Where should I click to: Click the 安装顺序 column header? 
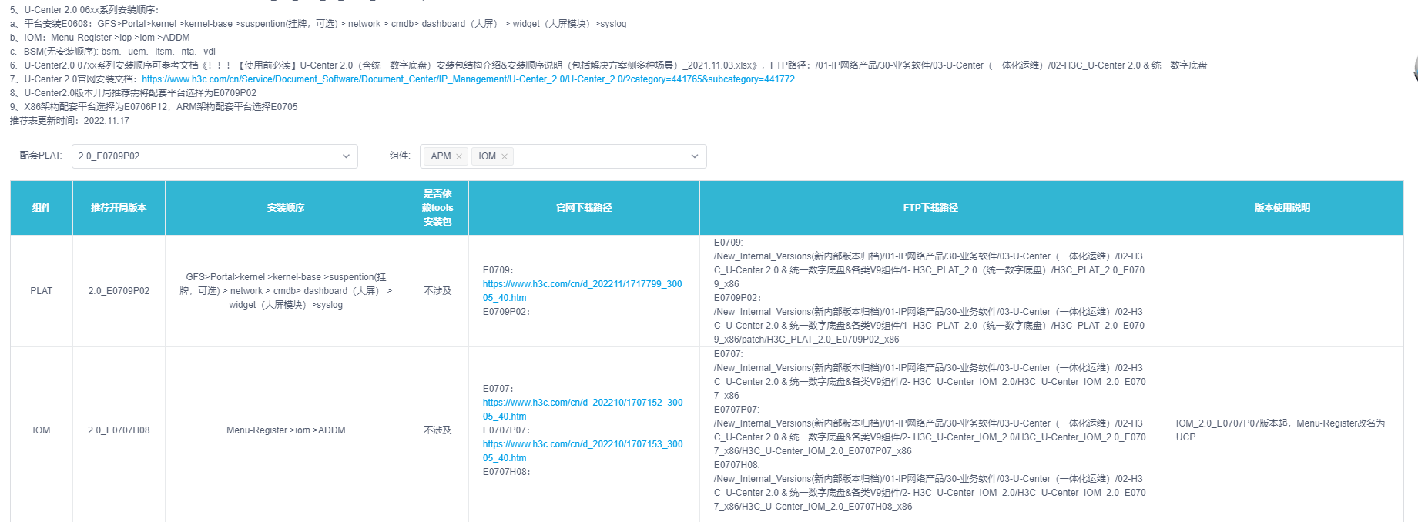(286, 208)
